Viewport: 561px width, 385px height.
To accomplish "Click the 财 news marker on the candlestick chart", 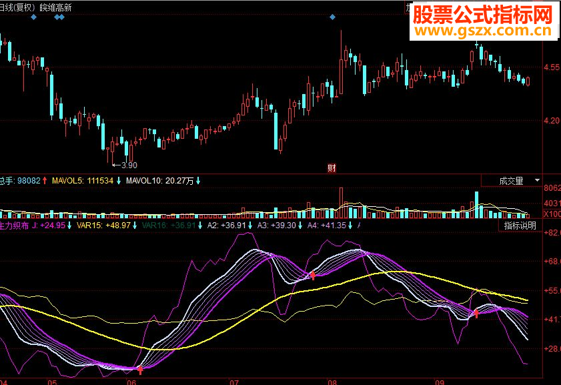I will (x=332, y=168).
